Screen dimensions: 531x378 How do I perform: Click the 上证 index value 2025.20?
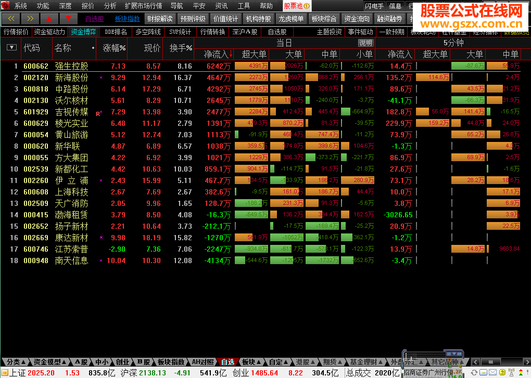tap(41, 373)
